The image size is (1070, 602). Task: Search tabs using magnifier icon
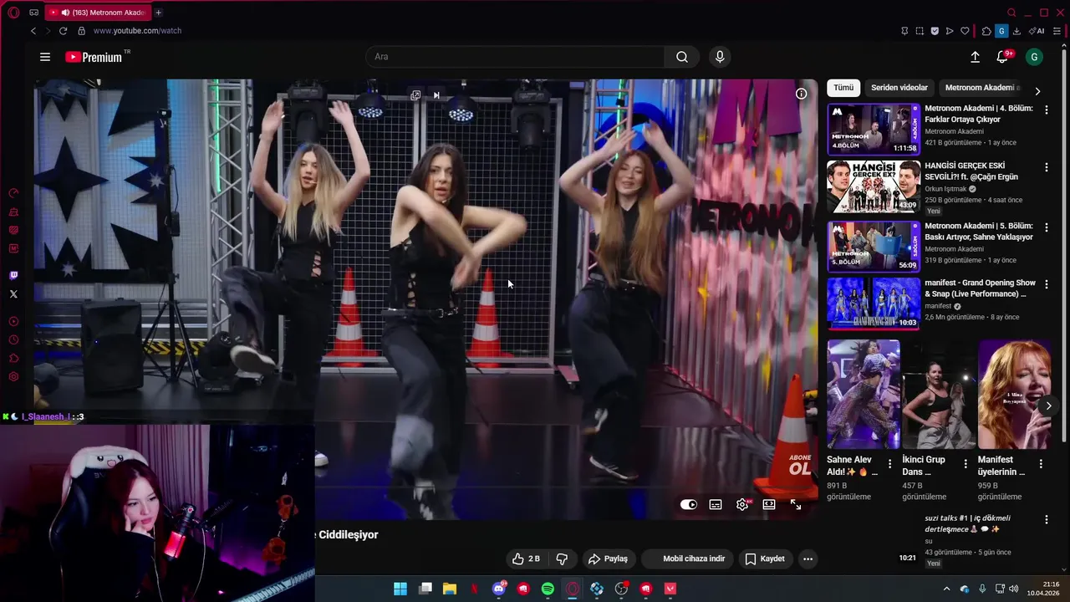pos(1011,13)
